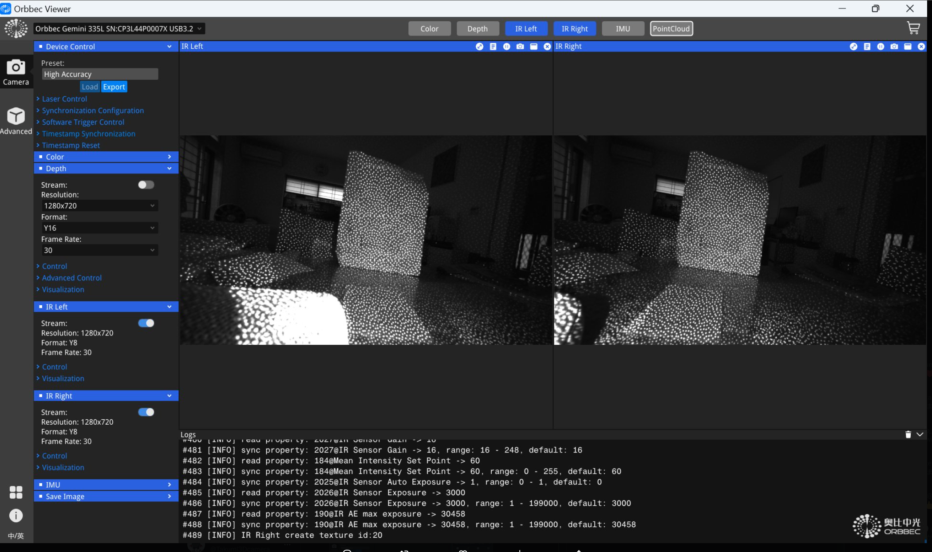Screen dimensions: 932x552
Task: Open the shopping cart icon
Action: (x=913, y=29)
